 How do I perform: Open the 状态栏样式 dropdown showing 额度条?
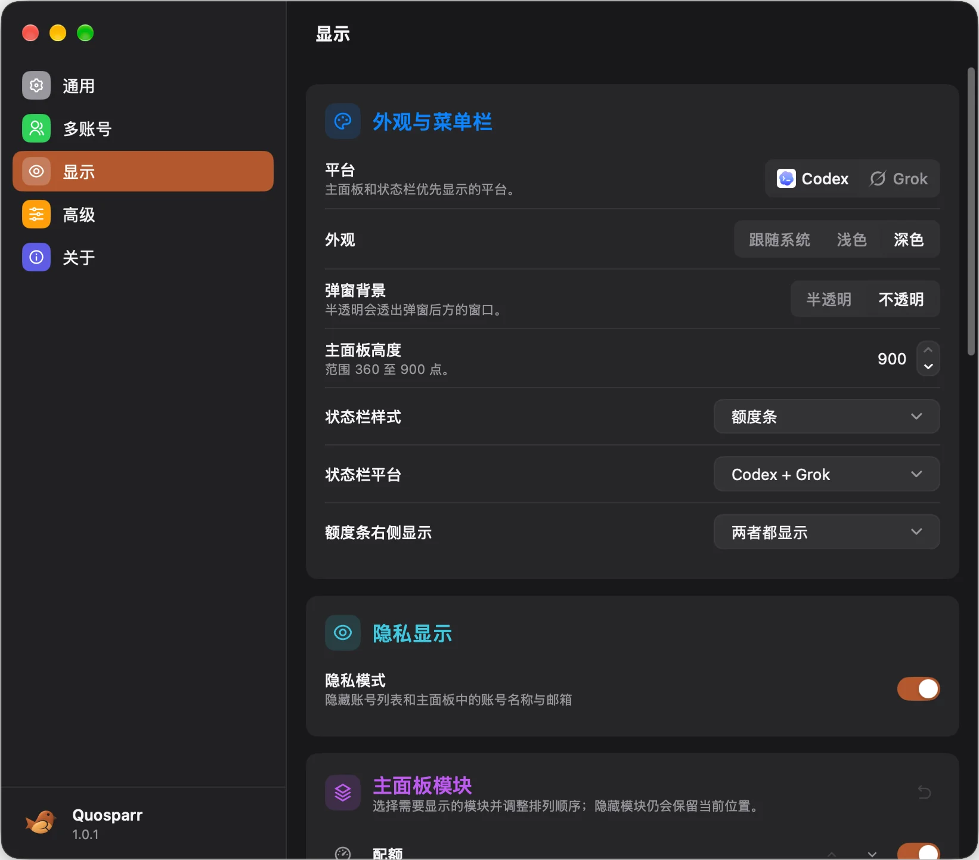826,416
